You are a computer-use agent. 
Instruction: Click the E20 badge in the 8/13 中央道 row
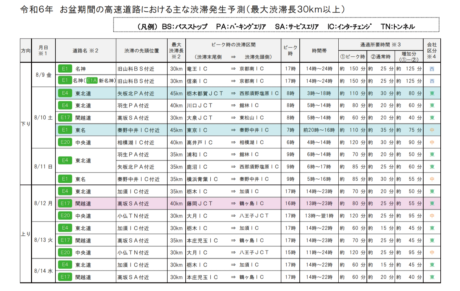[65, 252]
